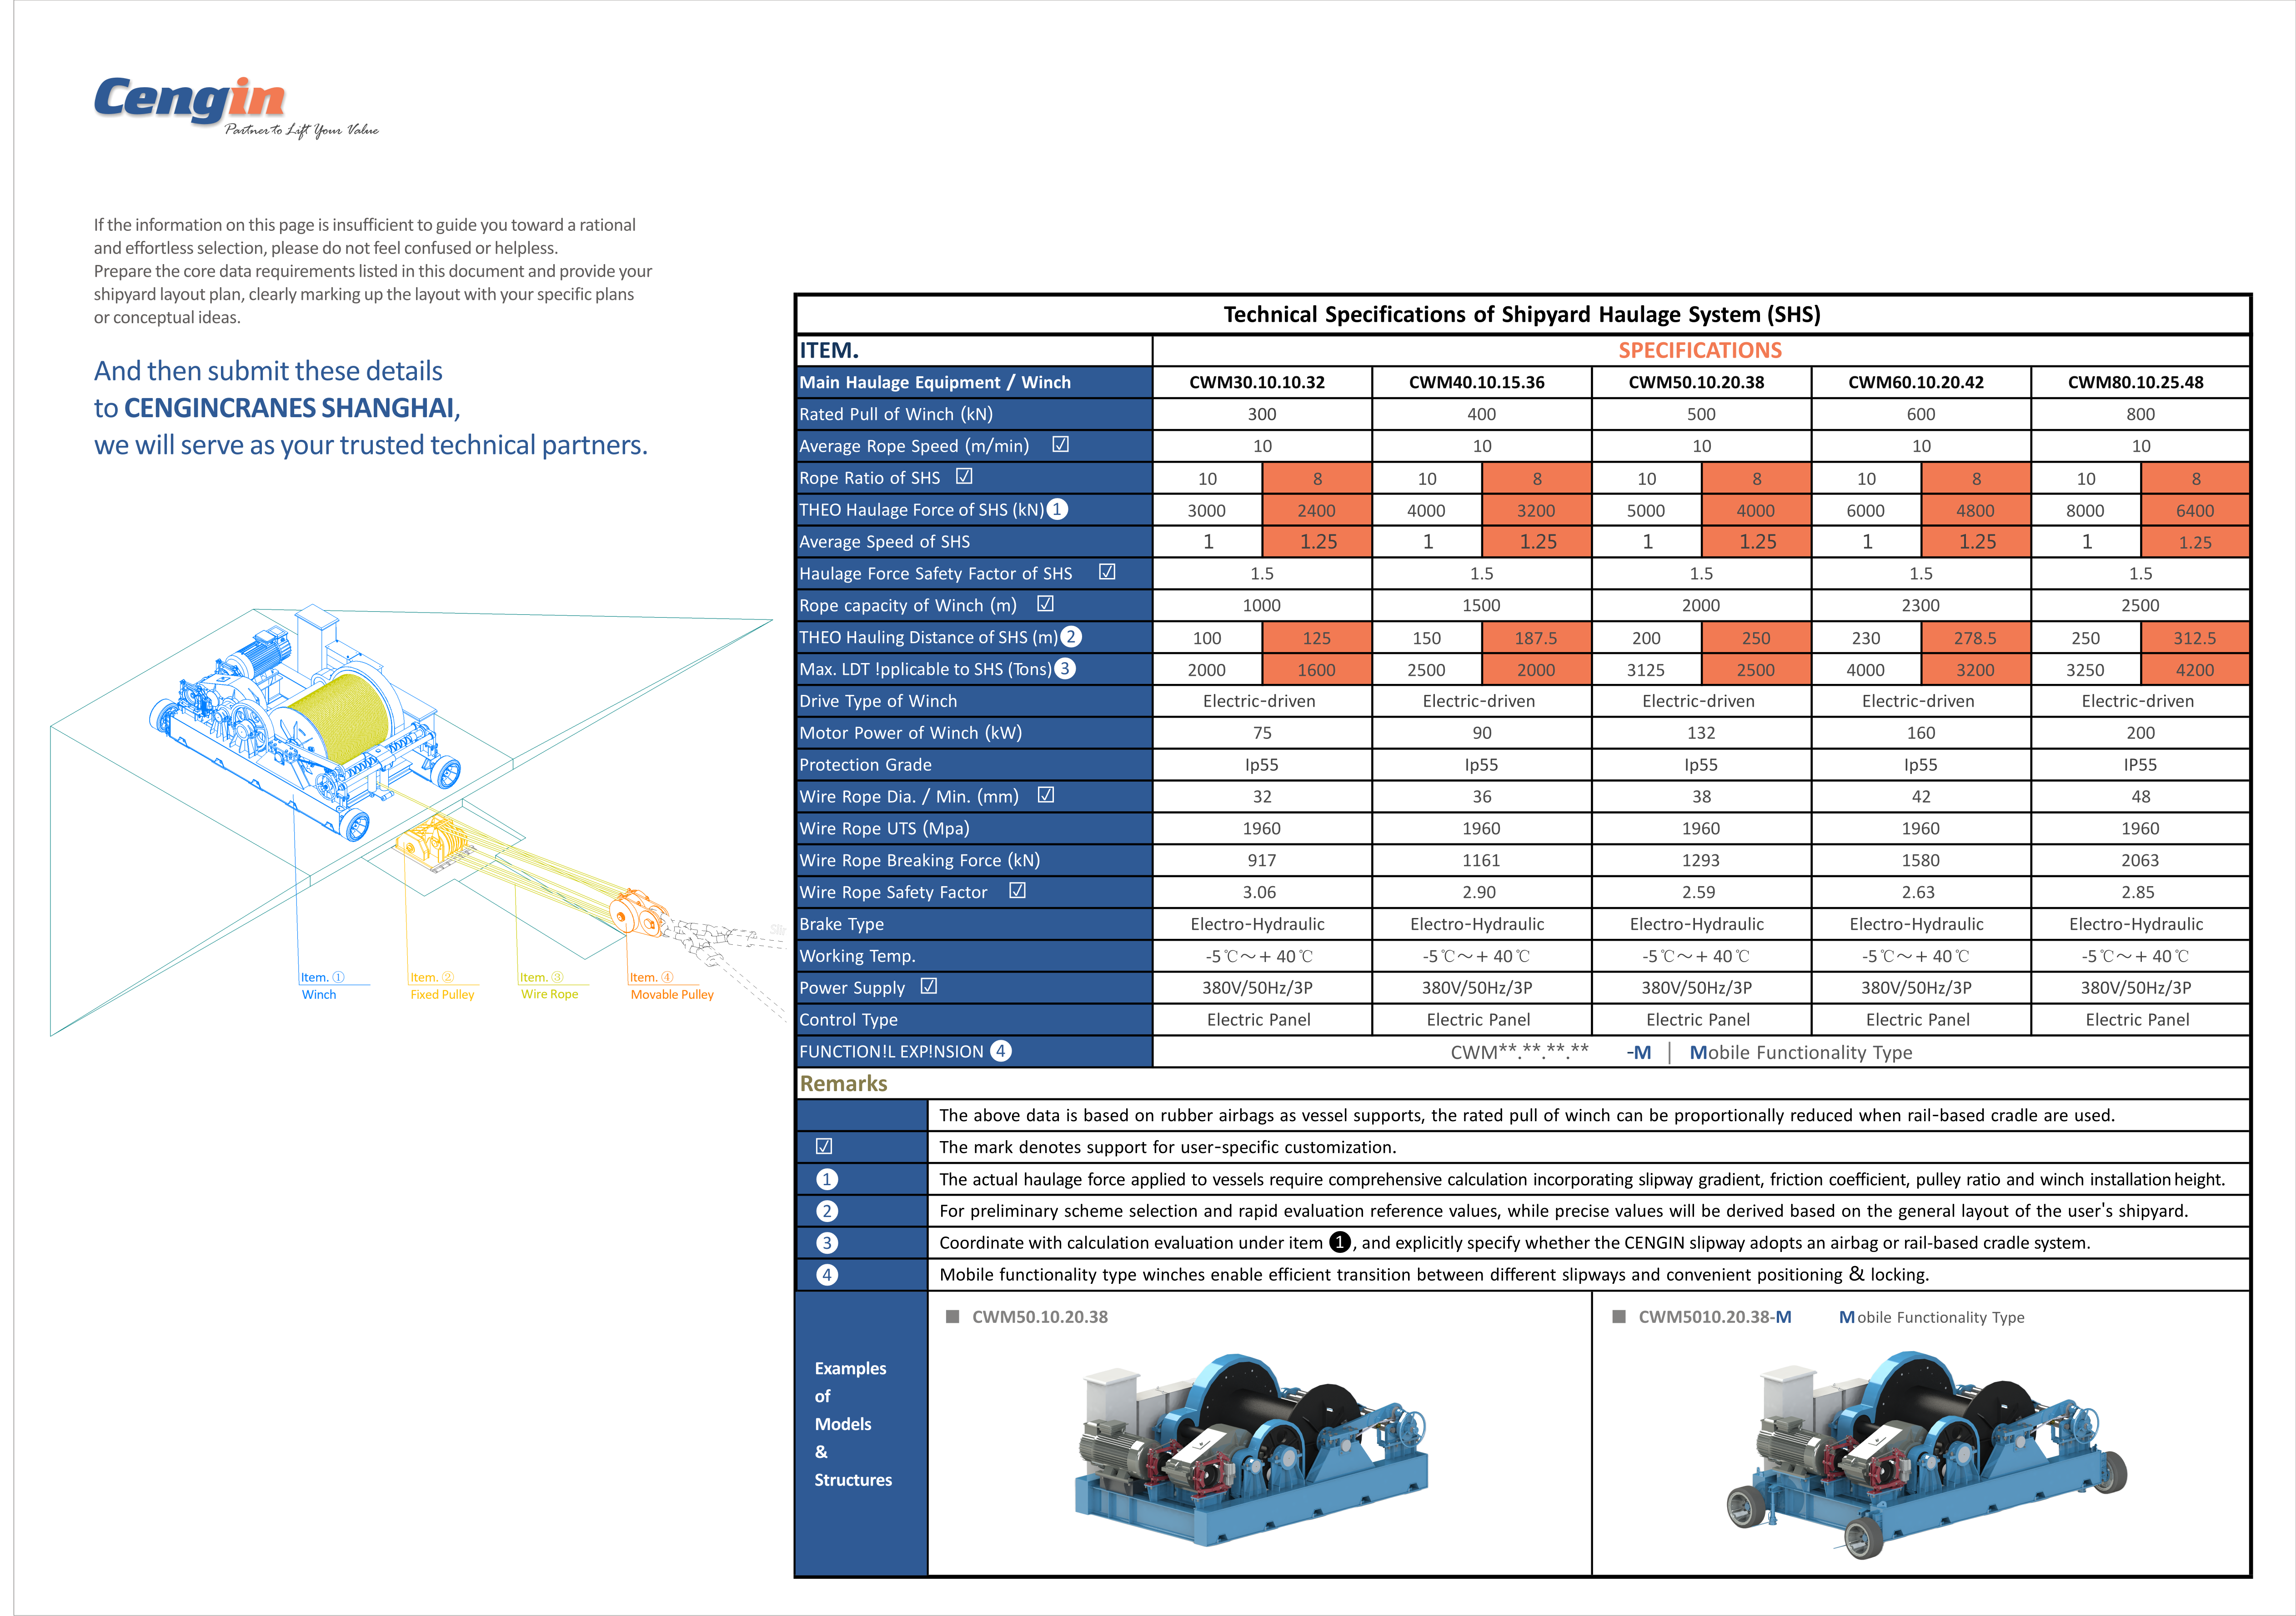This screenshot has width=2296, height=1616.
Task: Click circled 2 beside THEO Hauling Distance
Action: [x=1071, y=637]
